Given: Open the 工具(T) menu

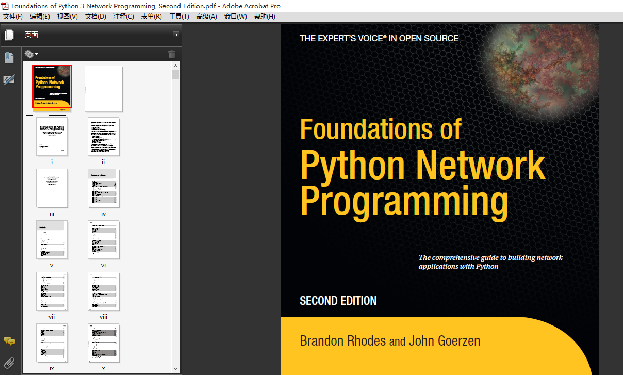Looking at the screenshot, I should click(179, 17).
